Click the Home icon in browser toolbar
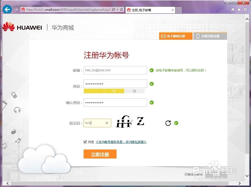Viewport: 251px width, 187px height. (x=233, y=9)
